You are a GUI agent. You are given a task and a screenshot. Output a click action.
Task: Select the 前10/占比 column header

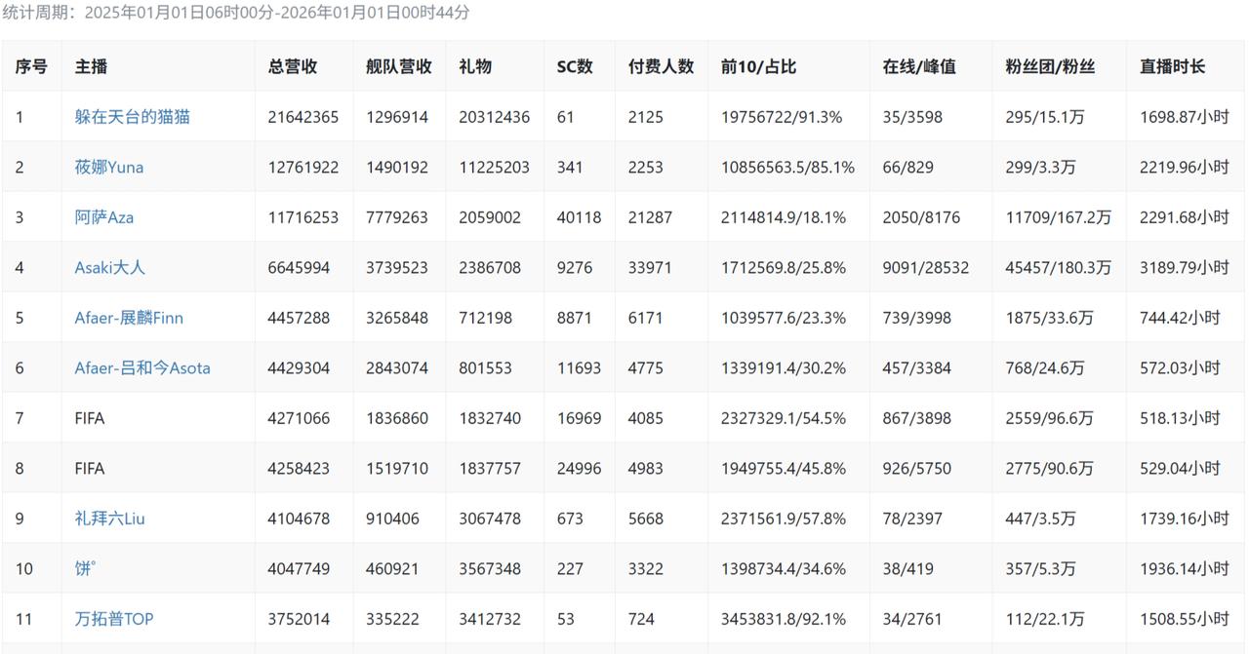click(x=758, y=67)
